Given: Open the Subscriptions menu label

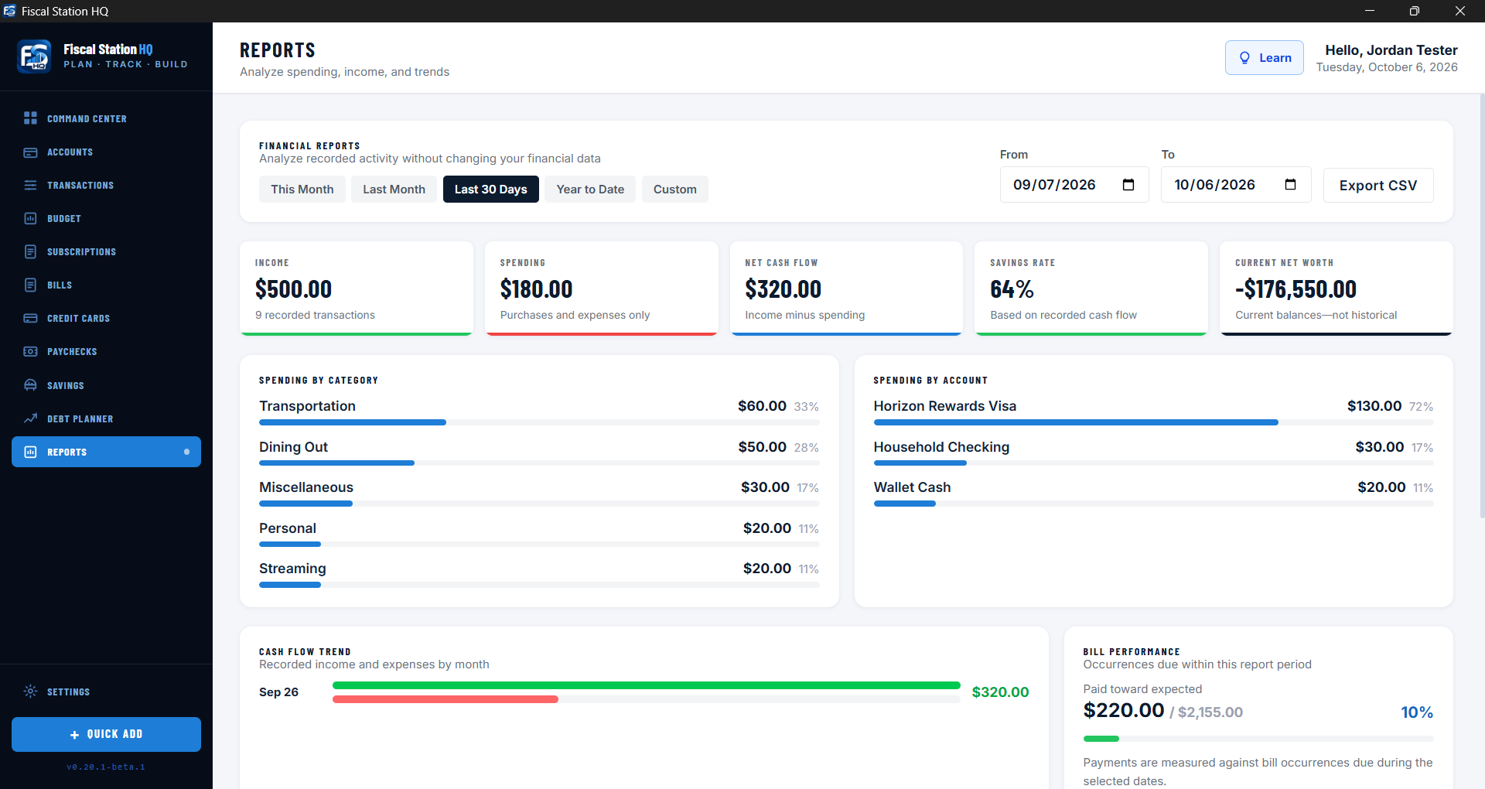Looking at the screenshot, I should pos(82,252).
